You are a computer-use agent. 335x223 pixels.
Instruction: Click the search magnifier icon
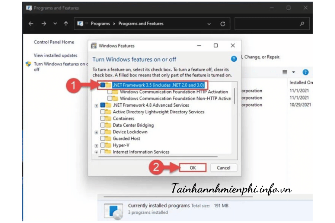[302, 24]
